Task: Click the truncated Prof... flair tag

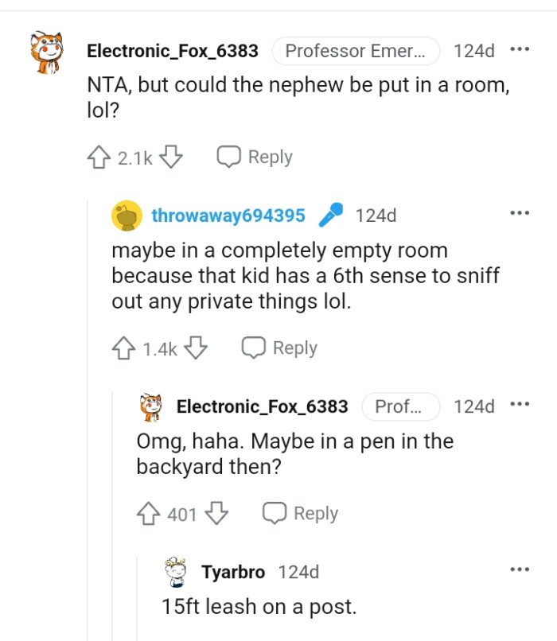Action: [x=400, y=406]
